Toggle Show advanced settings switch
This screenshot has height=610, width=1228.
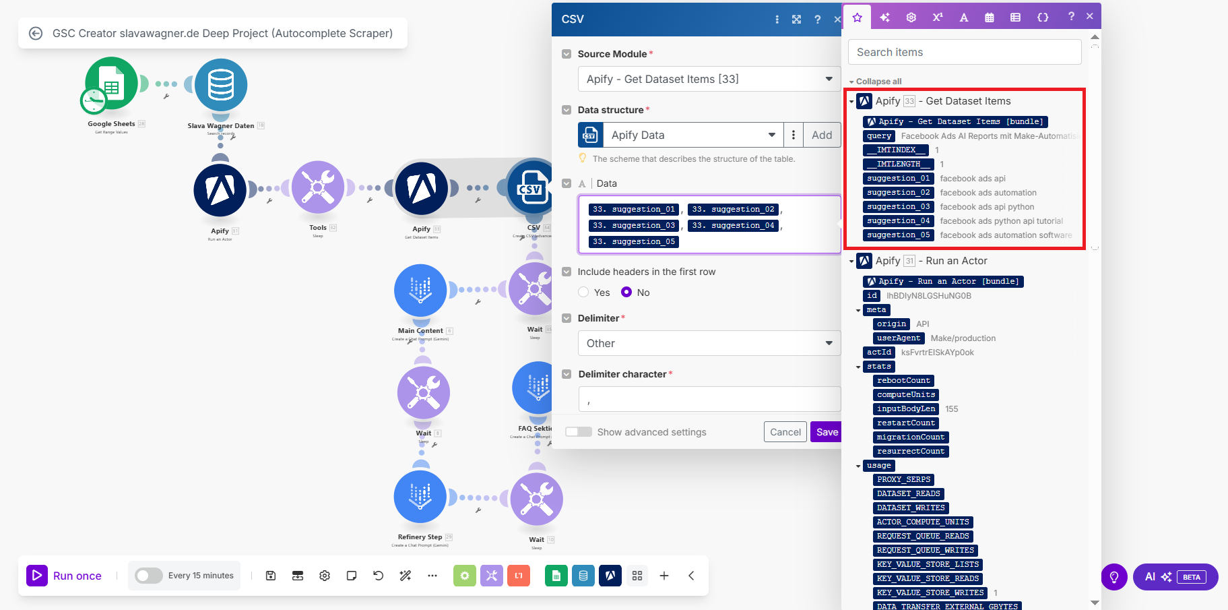click(579, 432)
